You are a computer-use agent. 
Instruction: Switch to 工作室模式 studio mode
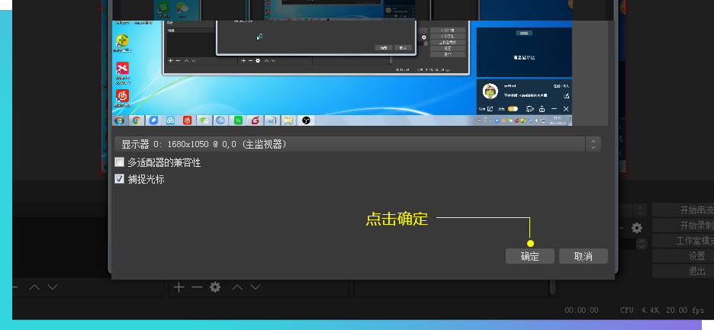[683, 241]
